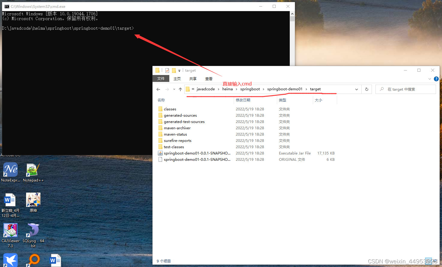Select surefire-reports folder icon
This screenshot has height=267, width=442.
(x=160, y=140)
